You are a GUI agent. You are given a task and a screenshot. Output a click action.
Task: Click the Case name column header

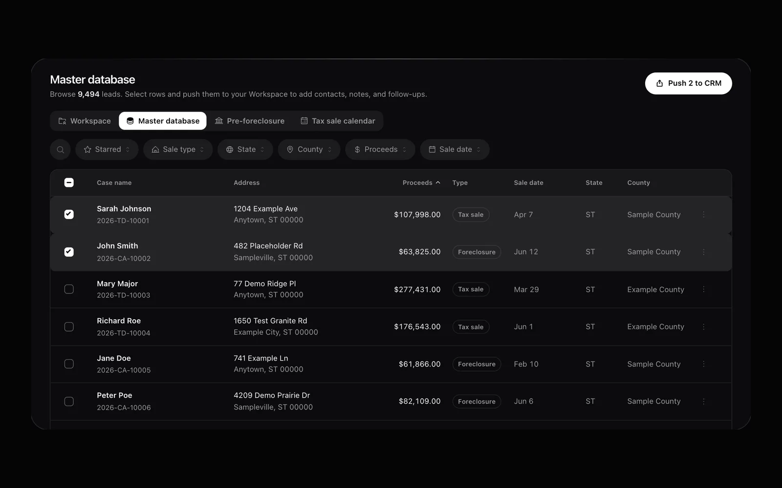click(114, 183)
